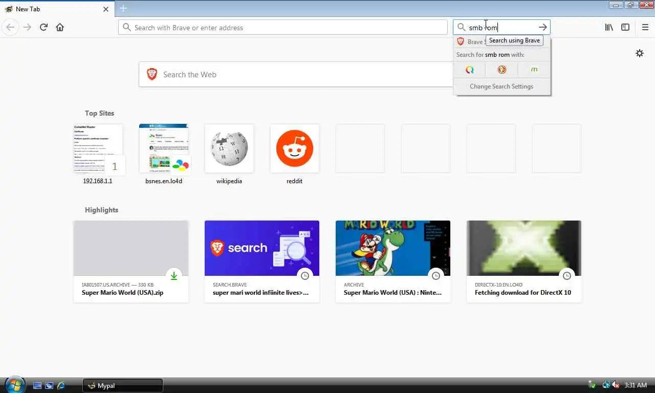Viewport: 655px width, 393px height.
Task: Click the network tray icon
Action: (x=606, y=385)
